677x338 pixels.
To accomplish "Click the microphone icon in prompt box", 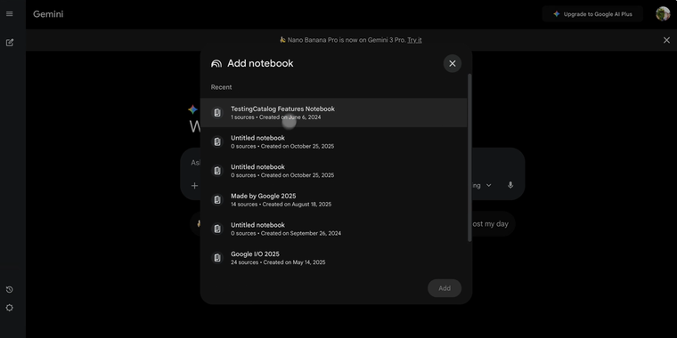I will tap(510, 185).
